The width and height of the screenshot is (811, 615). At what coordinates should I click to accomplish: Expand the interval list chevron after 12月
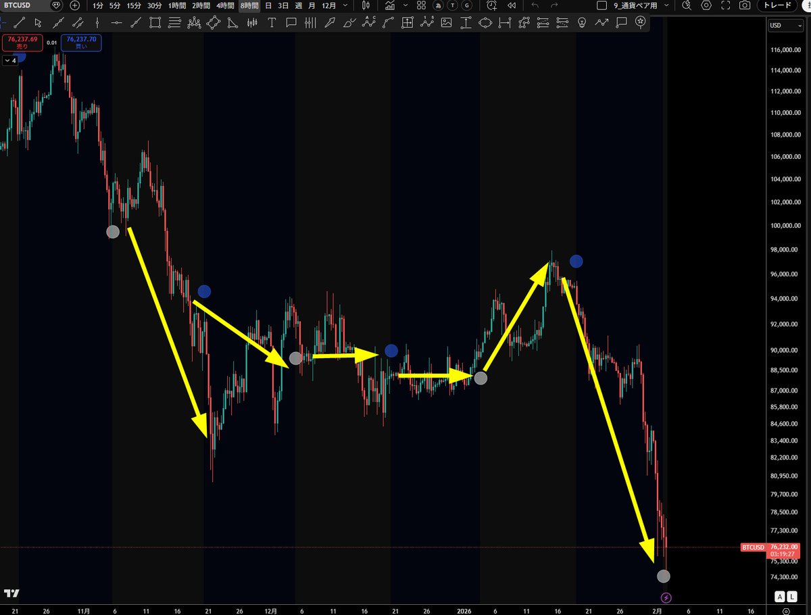[x=345, y=5]
